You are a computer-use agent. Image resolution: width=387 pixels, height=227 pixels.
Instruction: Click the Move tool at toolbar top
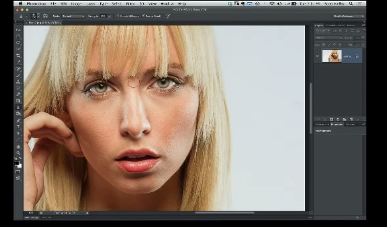tap(19, 30)
